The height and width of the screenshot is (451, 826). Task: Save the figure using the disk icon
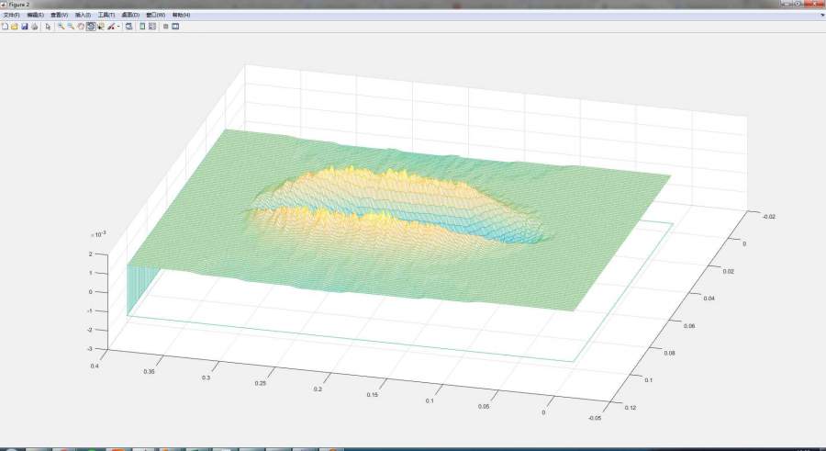click(x=25, y=27)
